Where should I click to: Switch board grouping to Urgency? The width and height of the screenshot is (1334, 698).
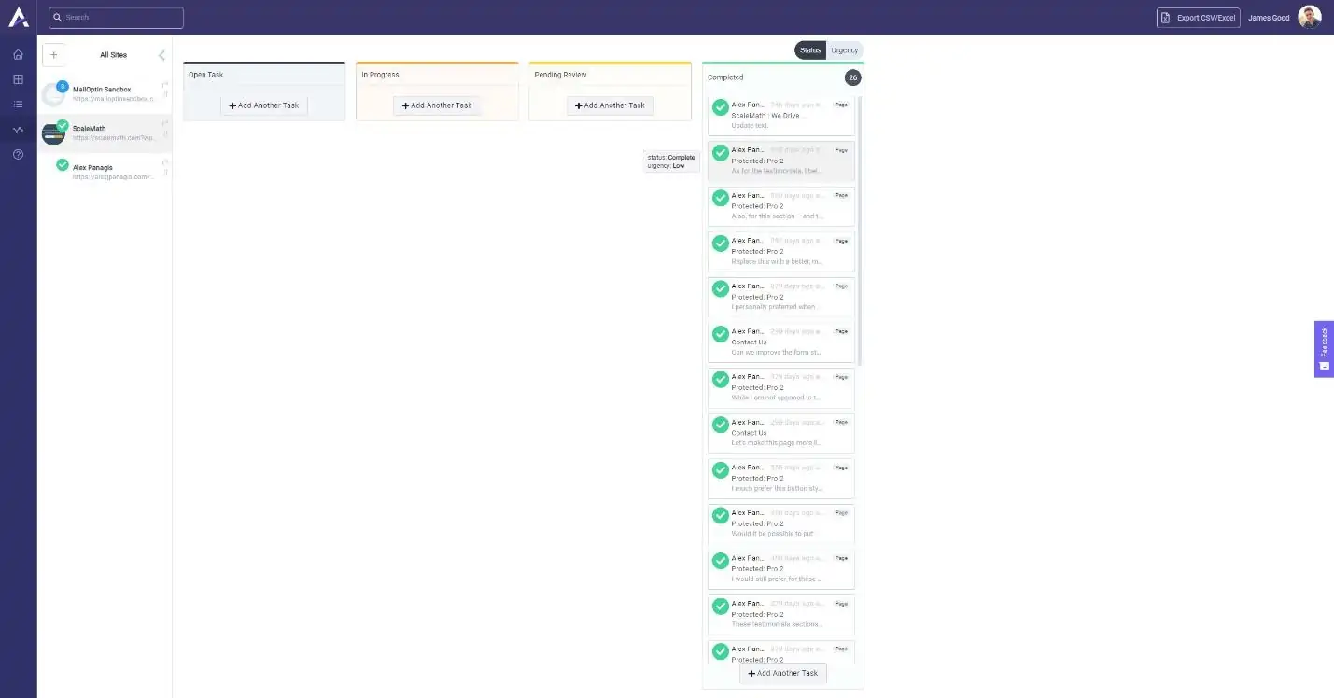[x=843, y=49]
